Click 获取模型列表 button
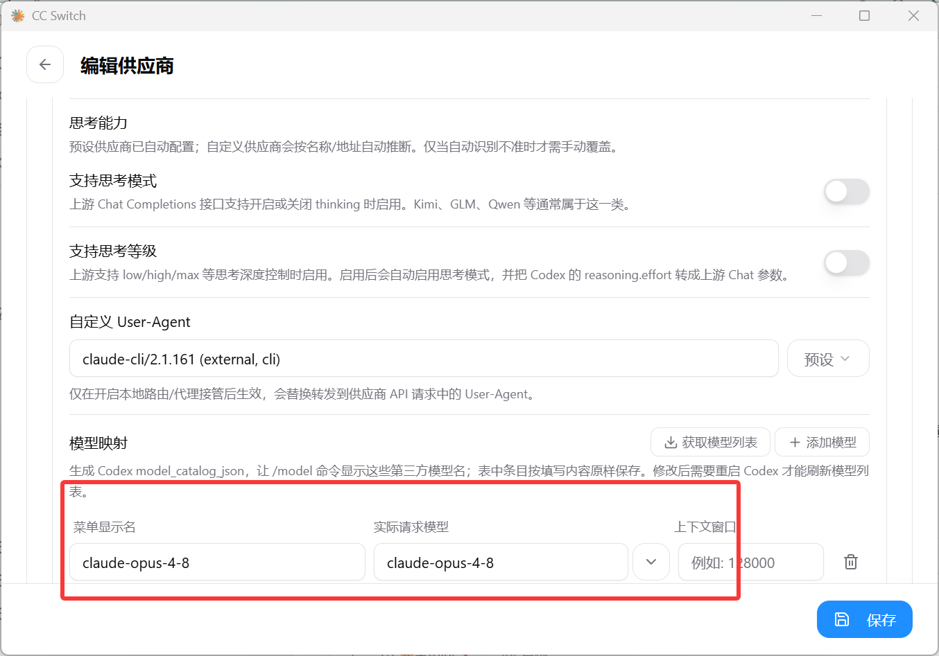The width and height of the screenshot is (939, 656). pos(710,442)
